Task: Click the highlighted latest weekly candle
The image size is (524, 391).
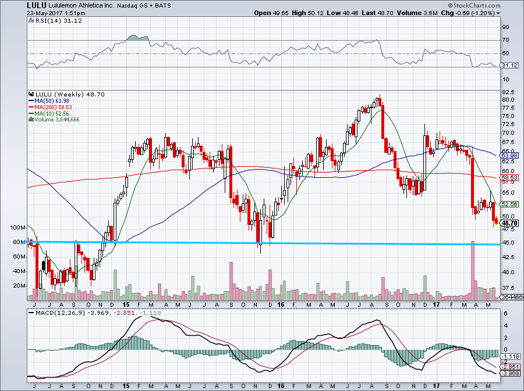Action: [x=496, y=220]
